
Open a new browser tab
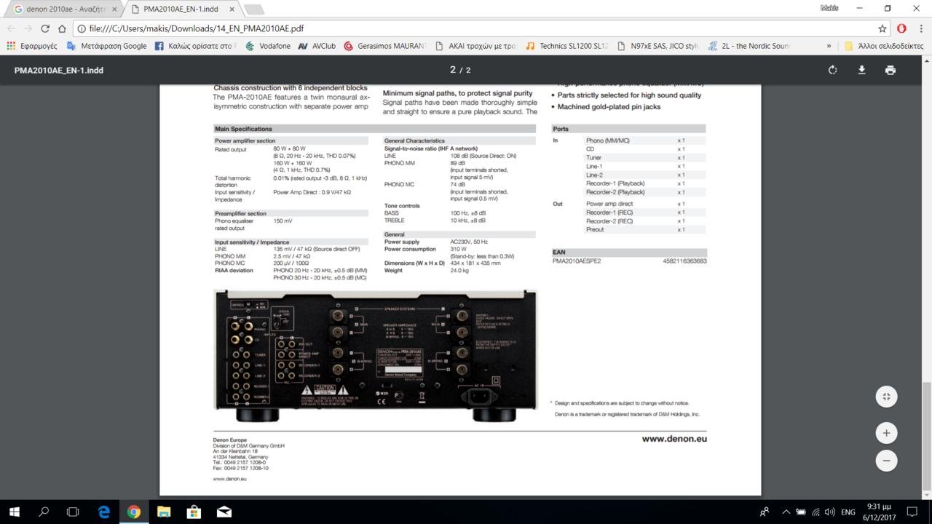coord(253,9)
